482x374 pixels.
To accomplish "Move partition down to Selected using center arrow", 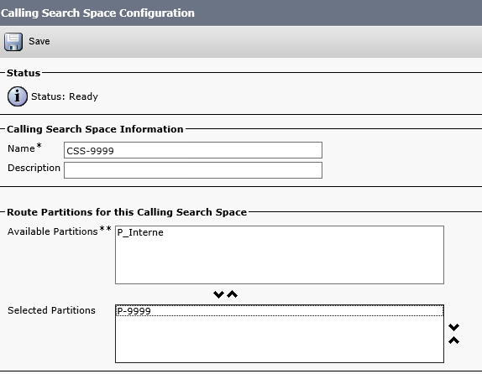I will (x=218, y=294).
